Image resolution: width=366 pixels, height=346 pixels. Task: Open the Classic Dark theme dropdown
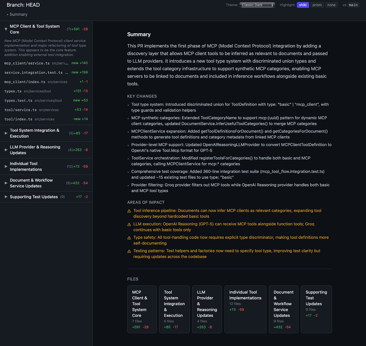pyautogui.click(x=257, y=5)
